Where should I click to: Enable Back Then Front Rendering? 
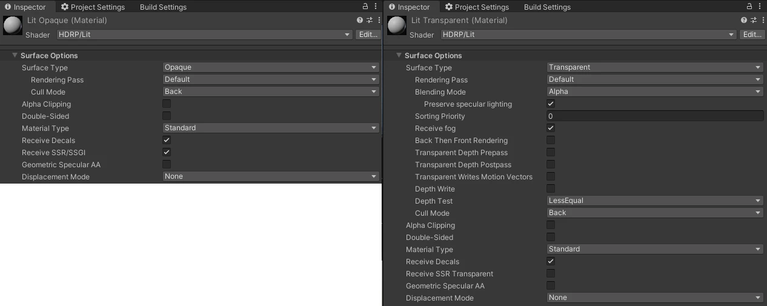[551, 140]
